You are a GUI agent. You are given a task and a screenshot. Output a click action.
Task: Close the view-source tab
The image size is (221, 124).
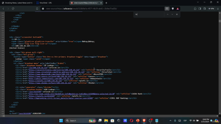click(101, 3)
